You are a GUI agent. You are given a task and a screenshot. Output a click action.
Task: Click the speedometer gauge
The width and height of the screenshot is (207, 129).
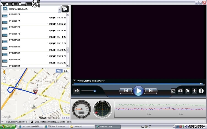click(82, 109)
